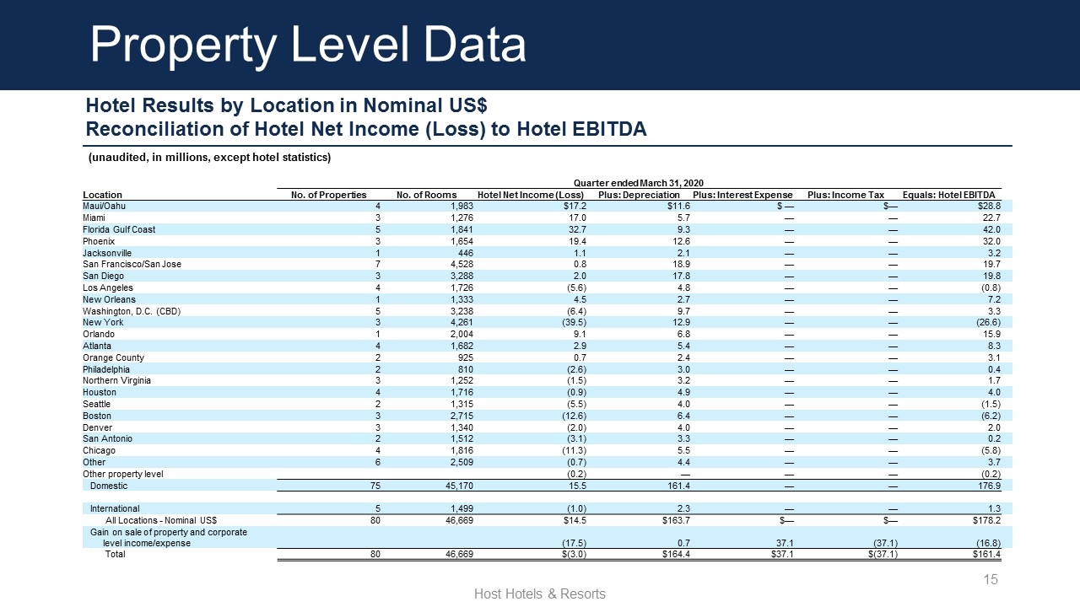This screenshot has height=607, width=1080.
Task: Select the '(unaudited, in millions, except hotel statistics)' note
Action: (x=210, y=158)
